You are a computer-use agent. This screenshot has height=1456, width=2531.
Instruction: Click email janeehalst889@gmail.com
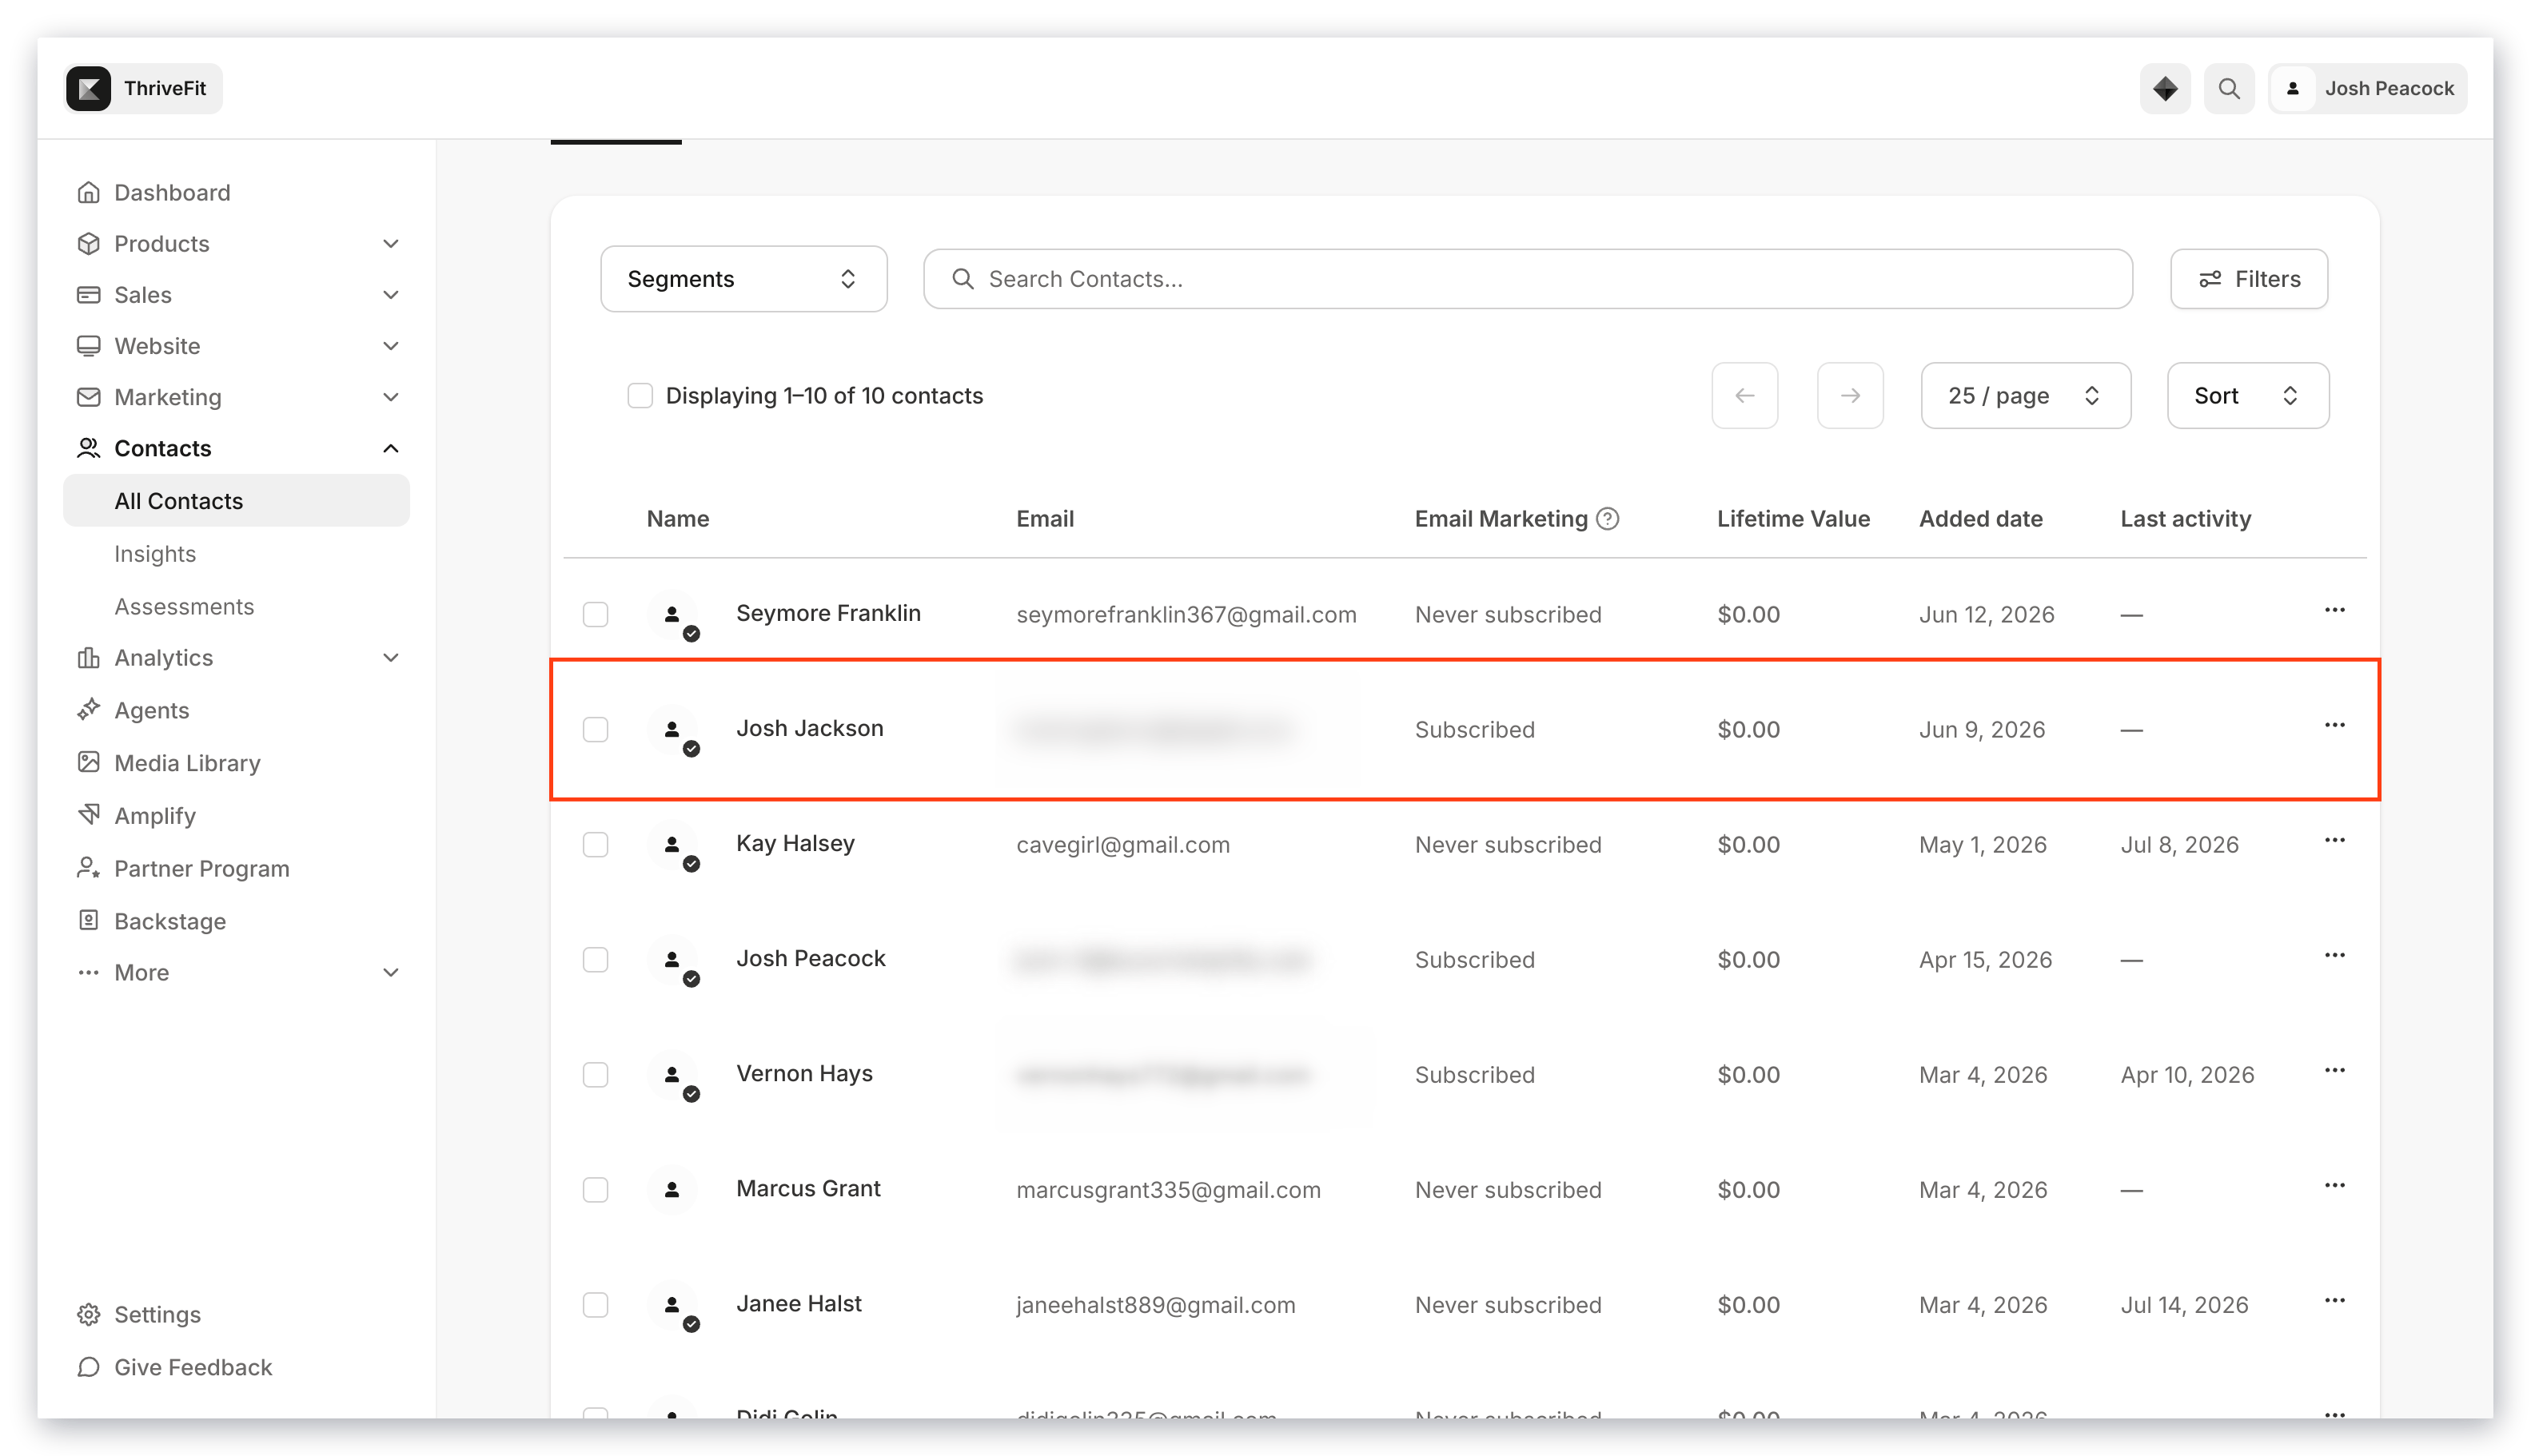(x=1155, y=1304)
